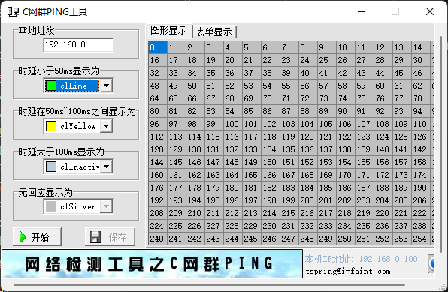Select grid cell 1
Screen dimensions: 448x292
(x=177, y=47)
